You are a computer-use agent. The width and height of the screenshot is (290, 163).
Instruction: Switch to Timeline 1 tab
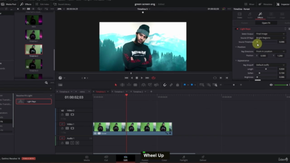pyautogui.click(x=119, y=91)
